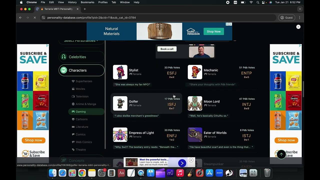The image size is (320, 180).
Task: Open Music app in the Dock
Action: [x=180, y=173]
